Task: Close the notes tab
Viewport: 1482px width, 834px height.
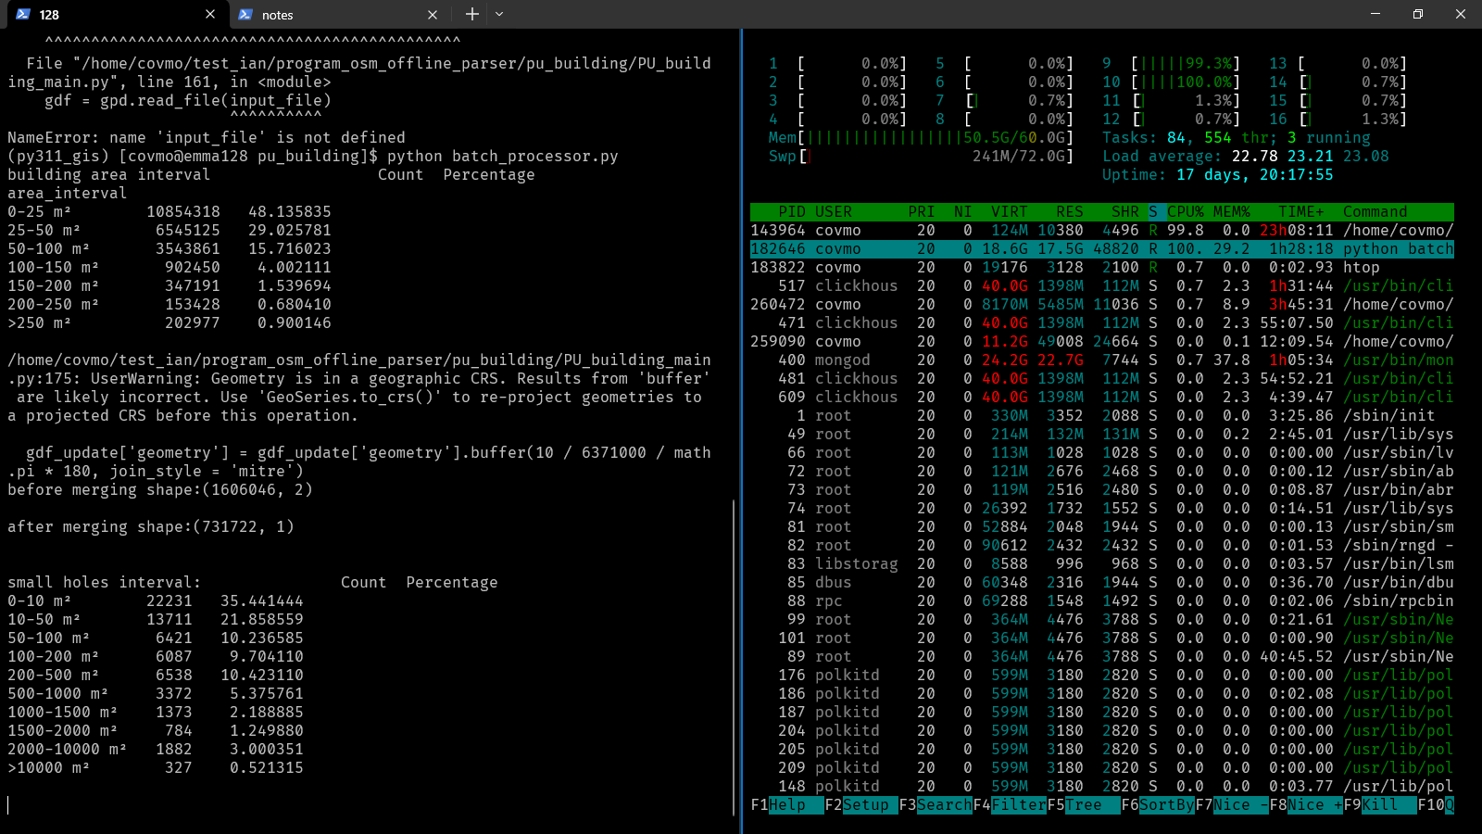Action: [433, 15]
